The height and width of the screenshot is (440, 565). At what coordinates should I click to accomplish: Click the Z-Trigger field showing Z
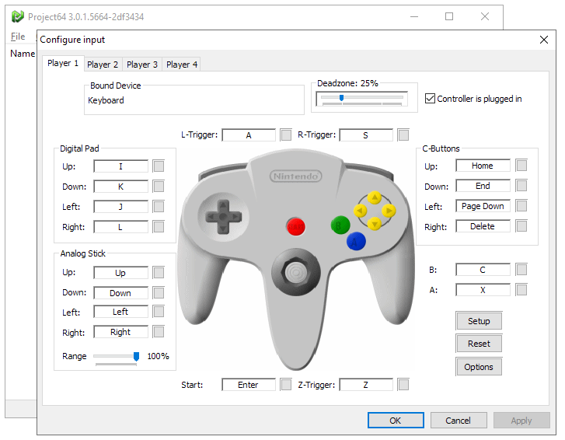pyautogui.click(x=366, y=385)
